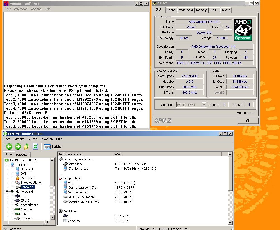Viewport: 280px width, 230px height.
Task: Click the 'Self-test 1024K passed!' line
Action: coord(25,113)
